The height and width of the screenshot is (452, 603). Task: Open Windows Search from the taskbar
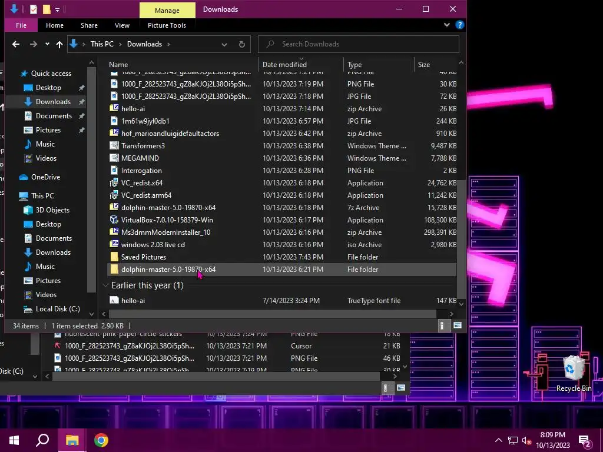tap(42, 440)
